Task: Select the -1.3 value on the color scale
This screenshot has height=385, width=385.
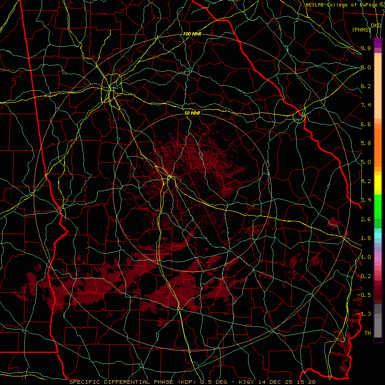Action: (364, 314)
